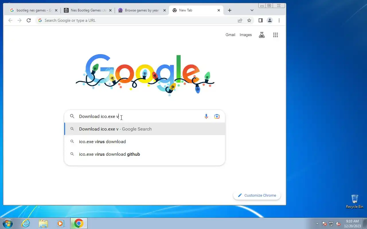This screenshot has width=367, height=229.
Task: Start voice search with microphone icon
Action: click(206, 116)
